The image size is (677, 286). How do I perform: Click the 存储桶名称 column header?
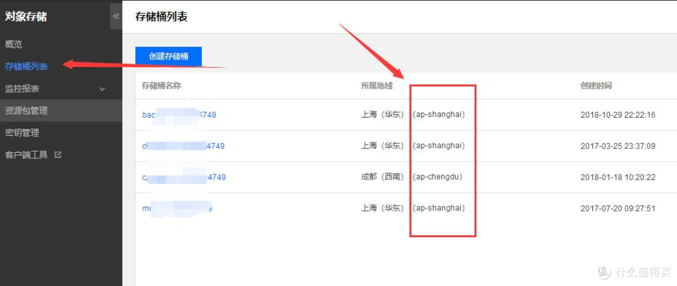tap(161, 85)
